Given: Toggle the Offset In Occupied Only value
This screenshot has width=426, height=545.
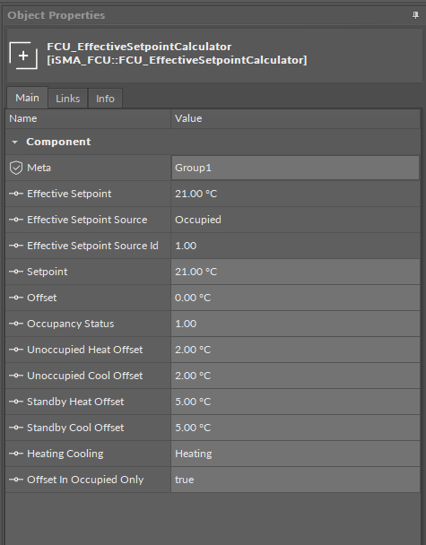Looking at the screenshot, I should pos(295,480).
